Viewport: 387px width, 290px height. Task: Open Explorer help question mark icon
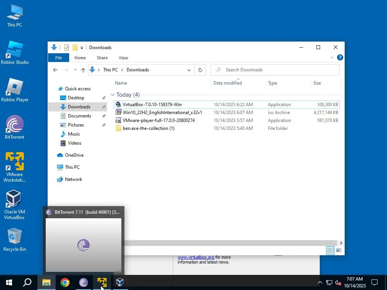(x=340, y=57)
